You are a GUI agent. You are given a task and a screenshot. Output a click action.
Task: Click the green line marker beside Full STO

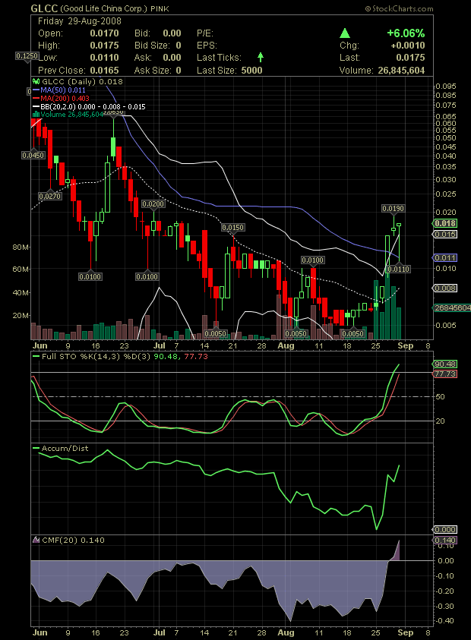coord(36,356)
